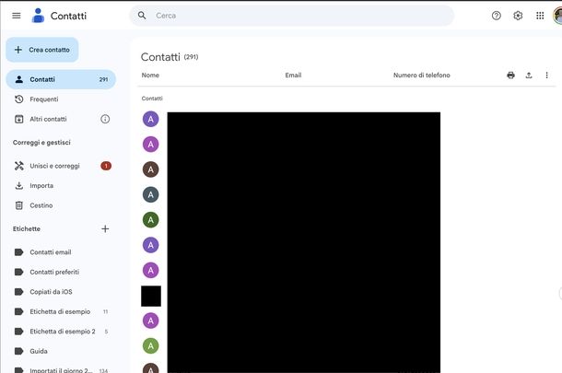Select the Contatti preferiti label
Screen dimensions: 562x373
(x=61, y=272)
